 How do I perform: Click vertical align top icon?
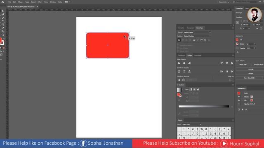pos(222,63)
